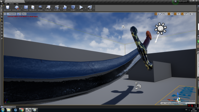Toggle rotation snapping triangle icon

tap(175, 14)
